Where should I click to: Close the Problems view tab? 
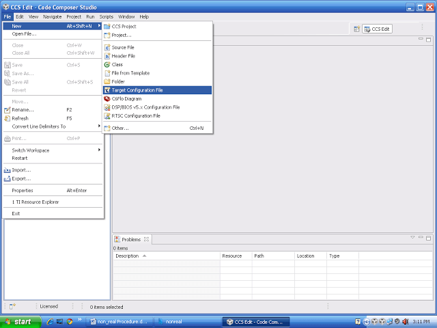tap(146, 239)
